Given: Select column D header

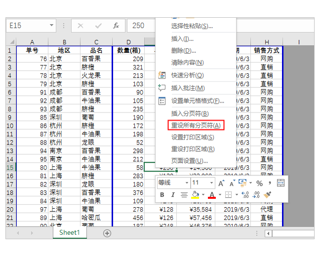Looking at the screenshot, I should [128, 42].
